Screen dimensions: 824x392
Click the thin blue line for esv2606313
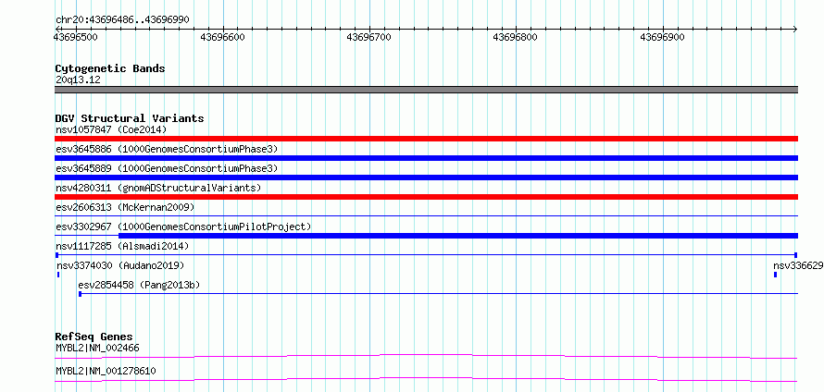point(426,215)
